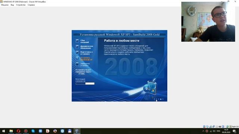239x134 pixels.
Task: Click the Windows XP box and disc graphic
Action: pyautogui.click(x=150, y=88)
